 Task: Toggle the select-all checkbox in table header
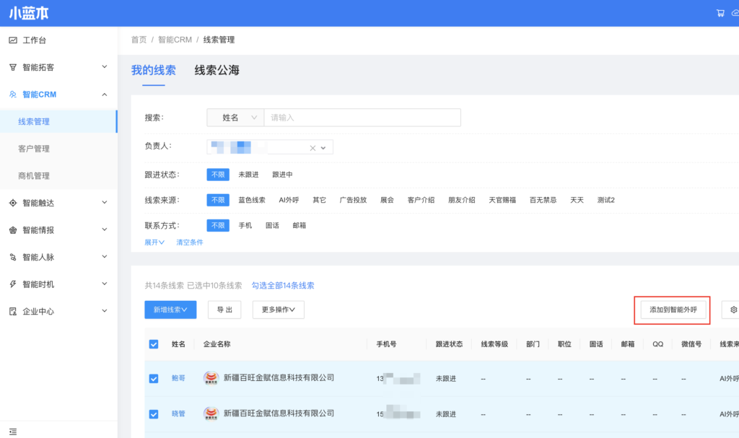click(x=154, y=344)
